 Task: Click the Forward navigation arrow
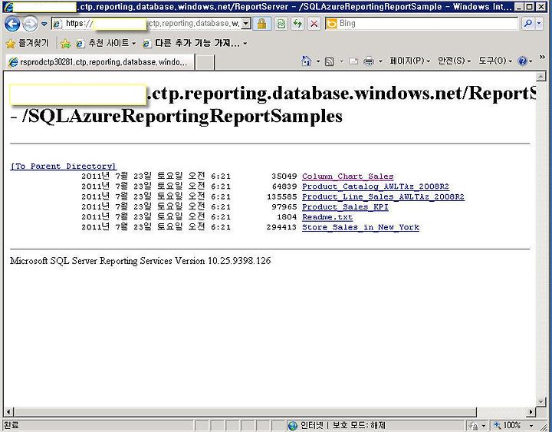coord(30,24)
